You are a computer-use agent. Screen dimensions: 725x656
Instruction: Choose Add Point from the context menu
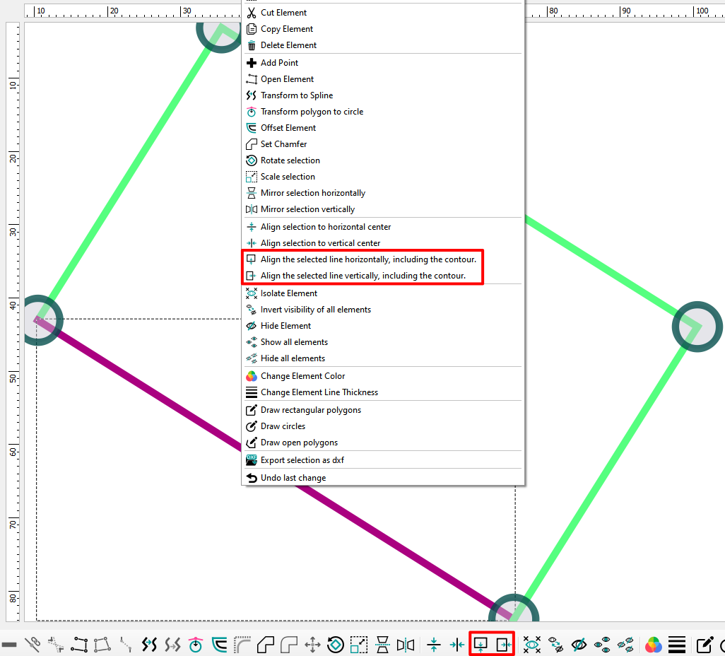click(x=279, y=63)
